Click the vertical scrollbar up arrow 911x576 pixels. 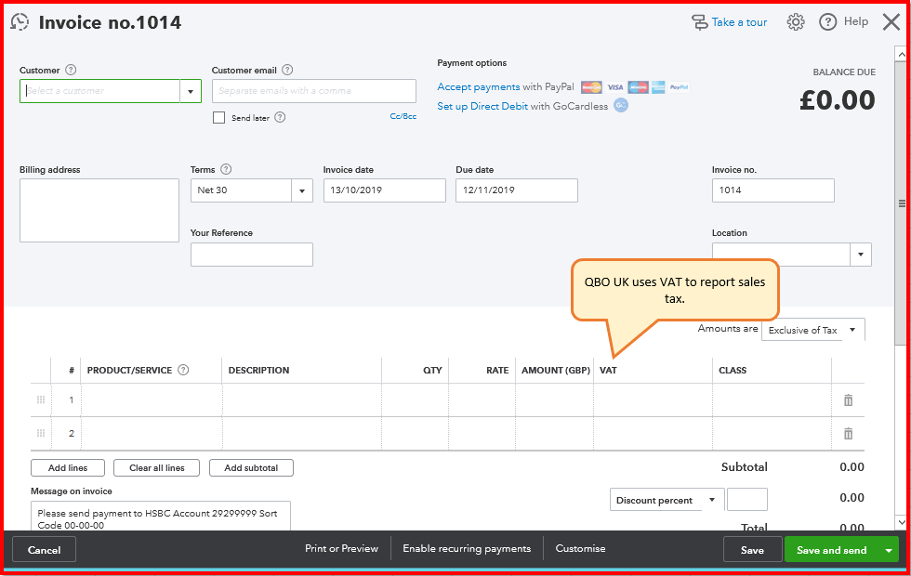click(x=902, y=54)
